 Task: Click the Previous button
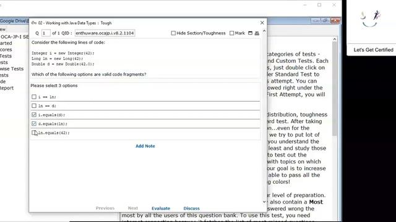coord(105,208)
